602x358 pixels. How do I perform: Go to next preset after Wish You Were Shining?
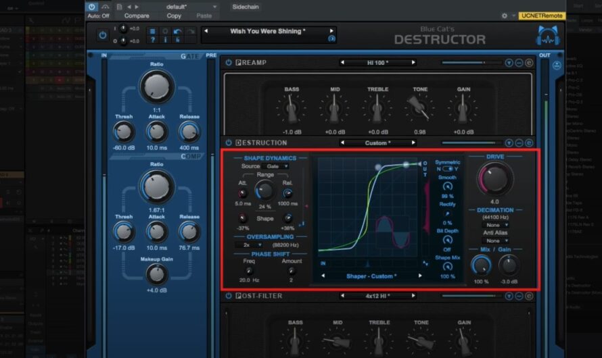coord(331,30)
